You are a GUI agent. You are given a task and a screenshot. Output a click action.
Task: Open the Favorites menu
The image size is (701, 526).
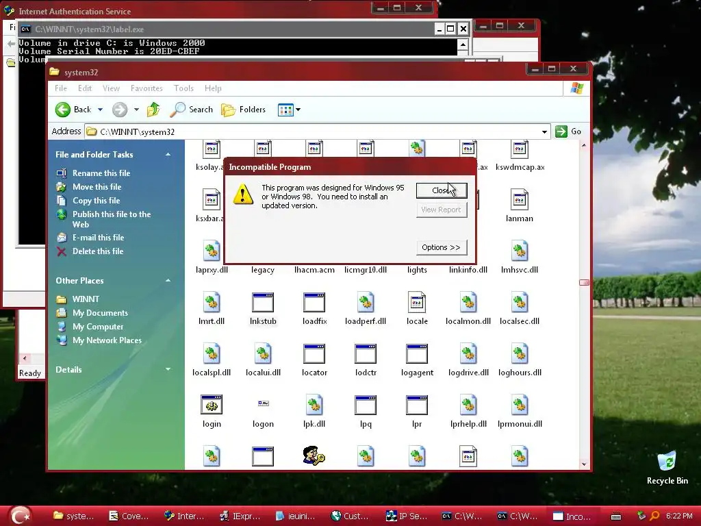(x=146, y=88)
